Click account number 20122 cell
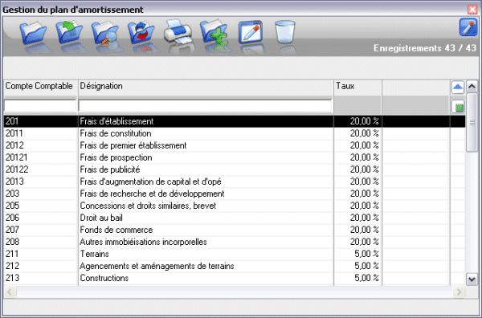 click(x=41, y=169)
